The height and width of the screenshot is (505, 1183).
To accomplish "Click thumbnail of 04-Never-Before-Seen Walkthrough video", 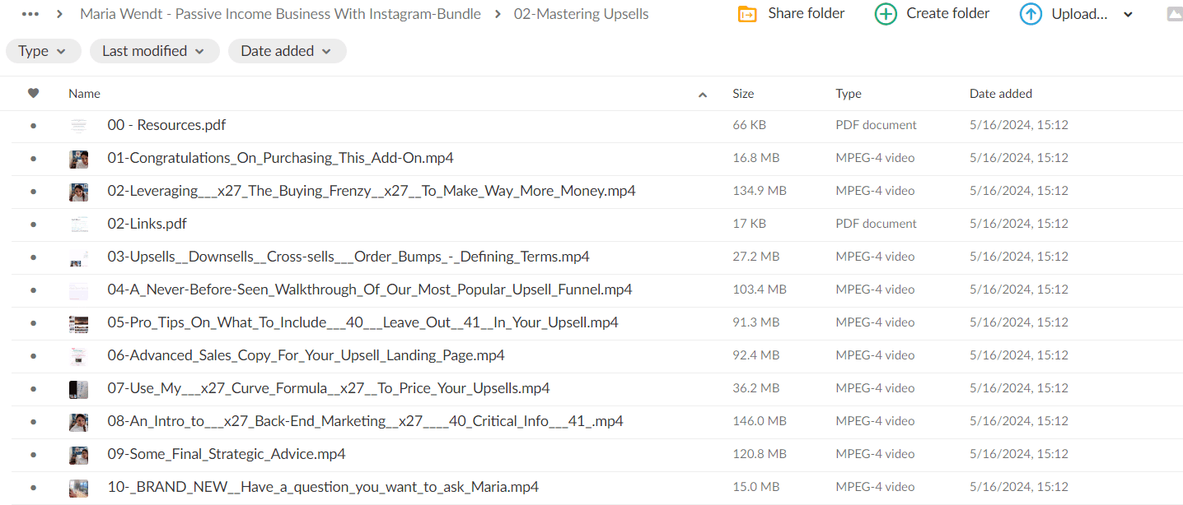I will pos(78,290).
